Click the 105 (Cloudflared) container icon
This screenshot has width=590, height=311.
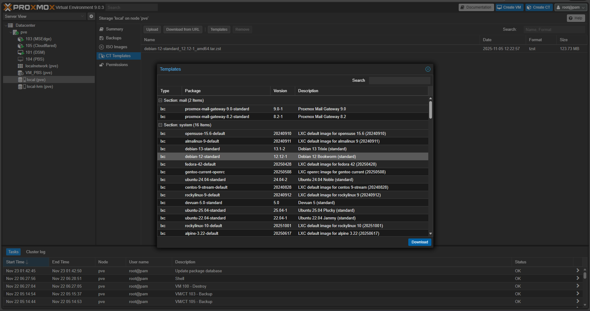coord(21,46)
